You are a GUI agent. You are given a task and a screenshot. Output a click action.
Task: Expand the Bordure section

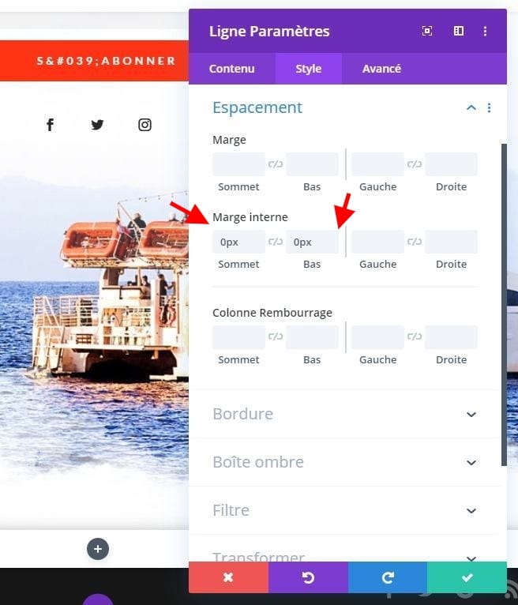pos(347,414)
